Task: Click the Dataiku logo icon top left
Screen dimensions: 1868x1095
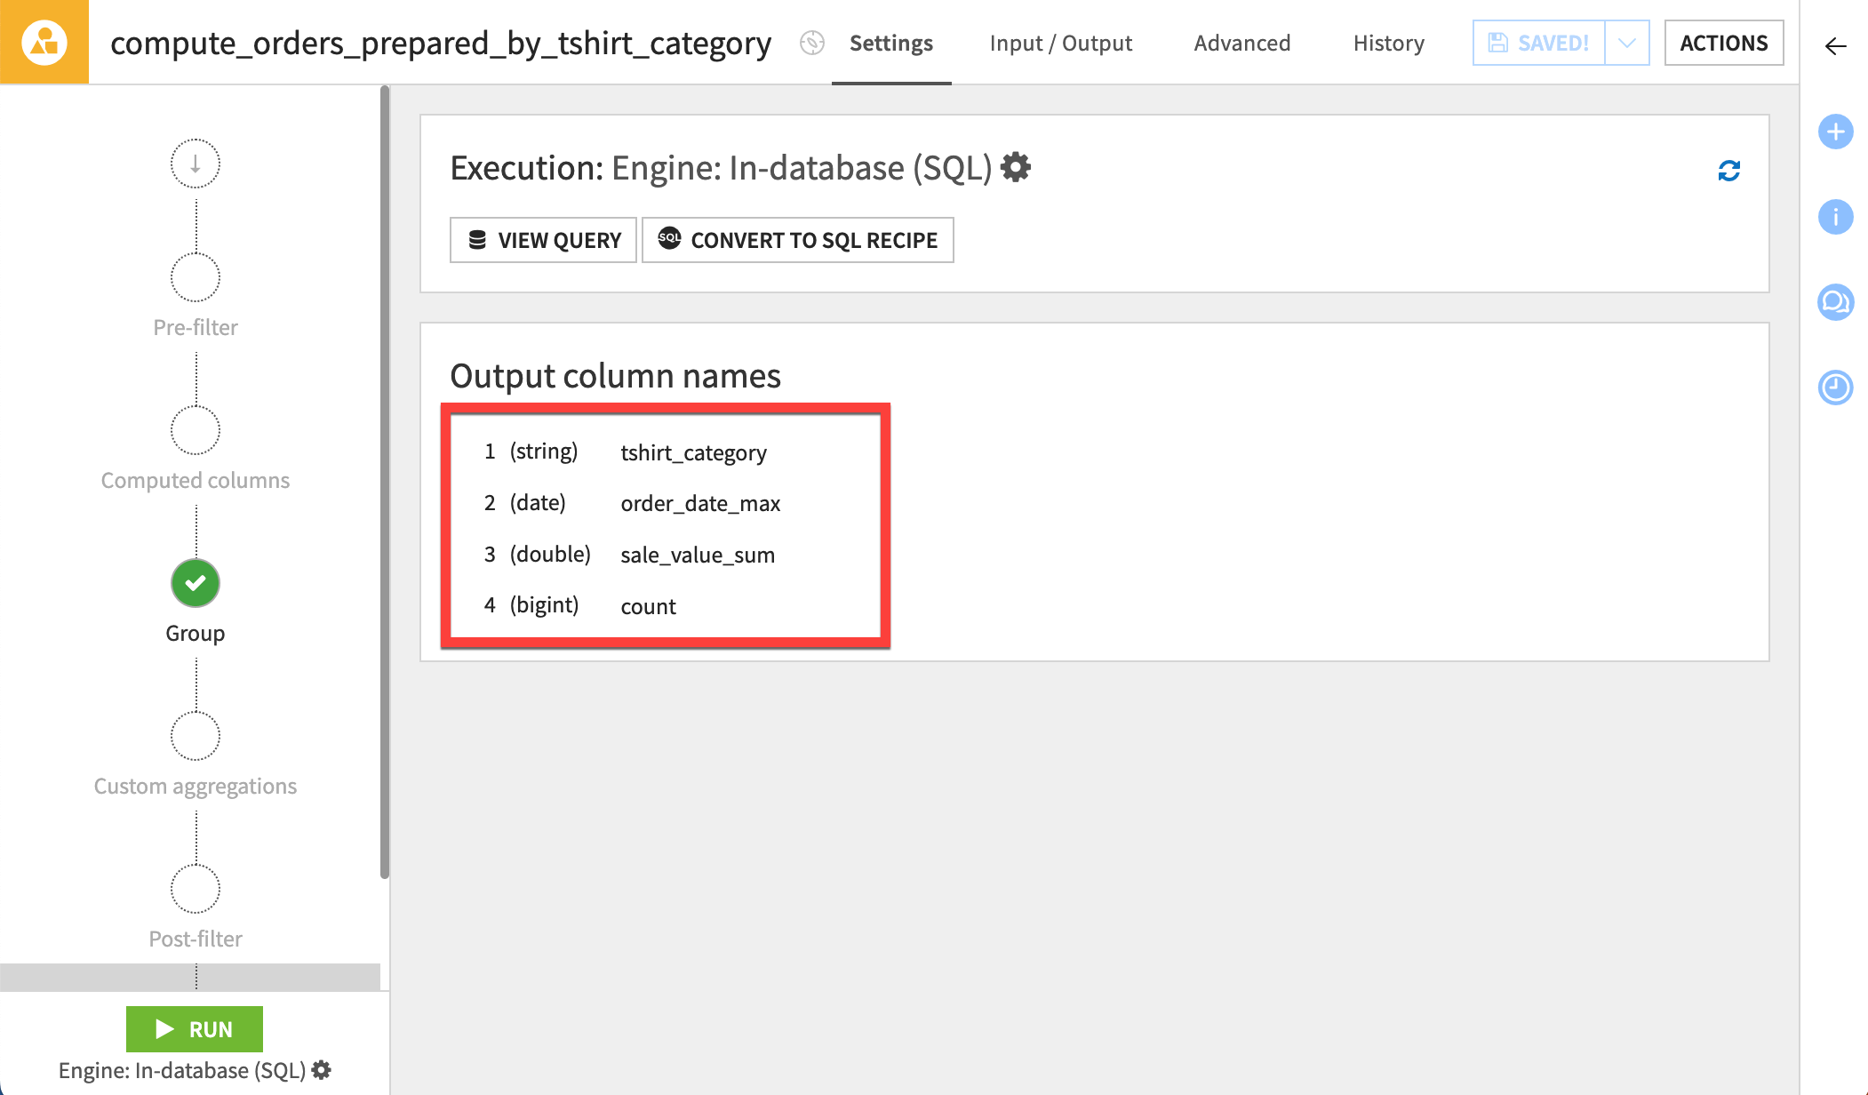Action: tap(44, 43)
